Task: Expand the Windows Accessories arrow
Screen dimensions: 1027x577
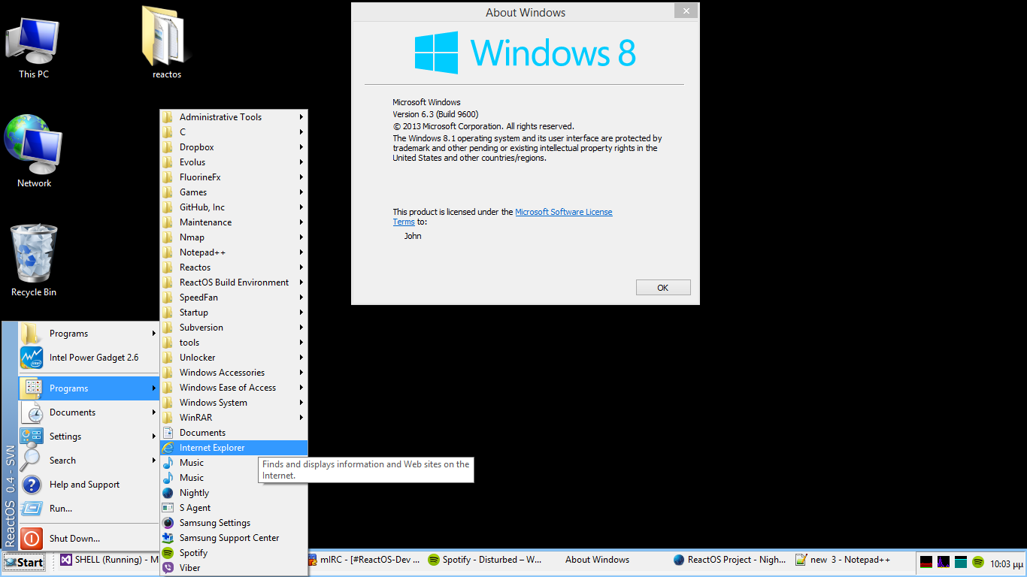Action: pyautogui.click(x=301, y=373)
